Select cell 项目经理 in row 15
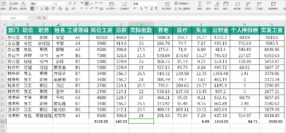The image size is (286, 133). click(x=44, y=116)
